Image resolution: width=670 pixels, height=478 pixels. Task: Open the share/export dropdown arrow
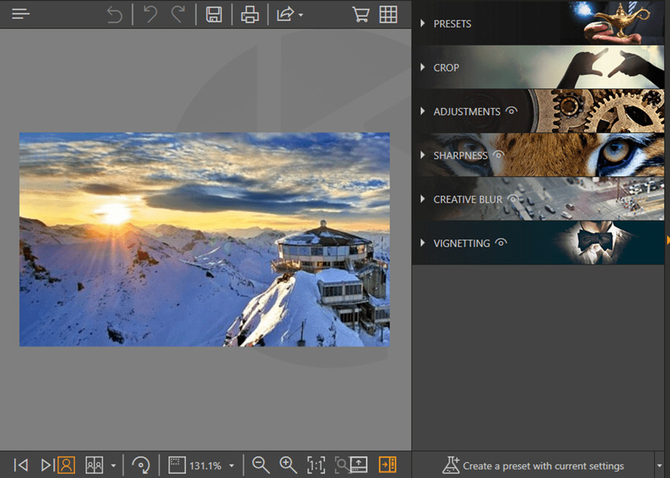[x=301, y=16]
